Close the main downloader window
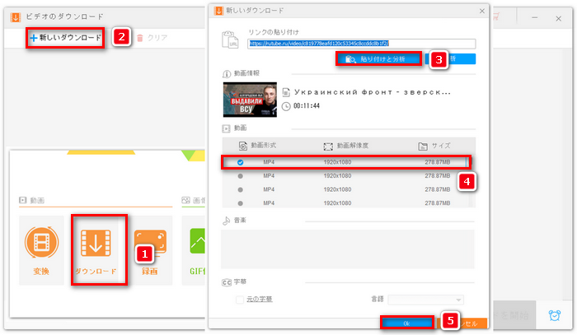Screen dimensions: 577x335 (x=558, y=18)
